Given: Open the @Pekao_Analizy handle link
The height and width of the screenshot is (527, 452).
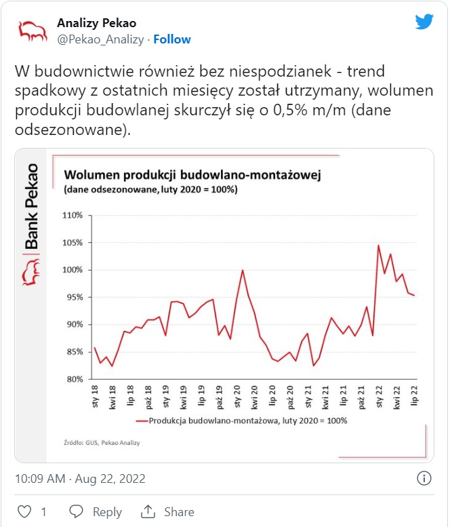Looking at the screenshot, I should click(100, 39).
